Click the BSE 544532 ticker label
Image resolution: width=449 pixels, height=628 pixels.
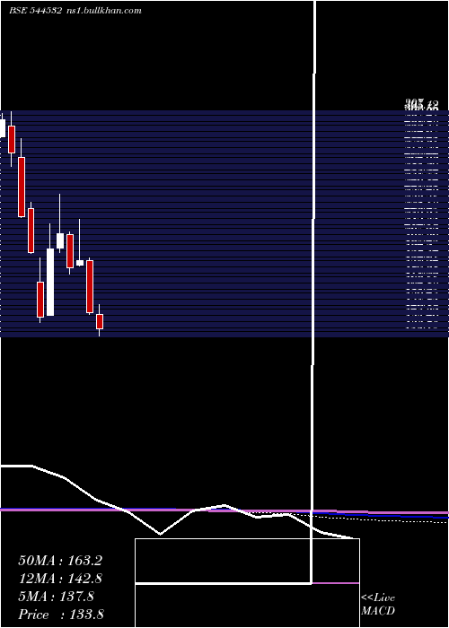click(x=35, y=11)
